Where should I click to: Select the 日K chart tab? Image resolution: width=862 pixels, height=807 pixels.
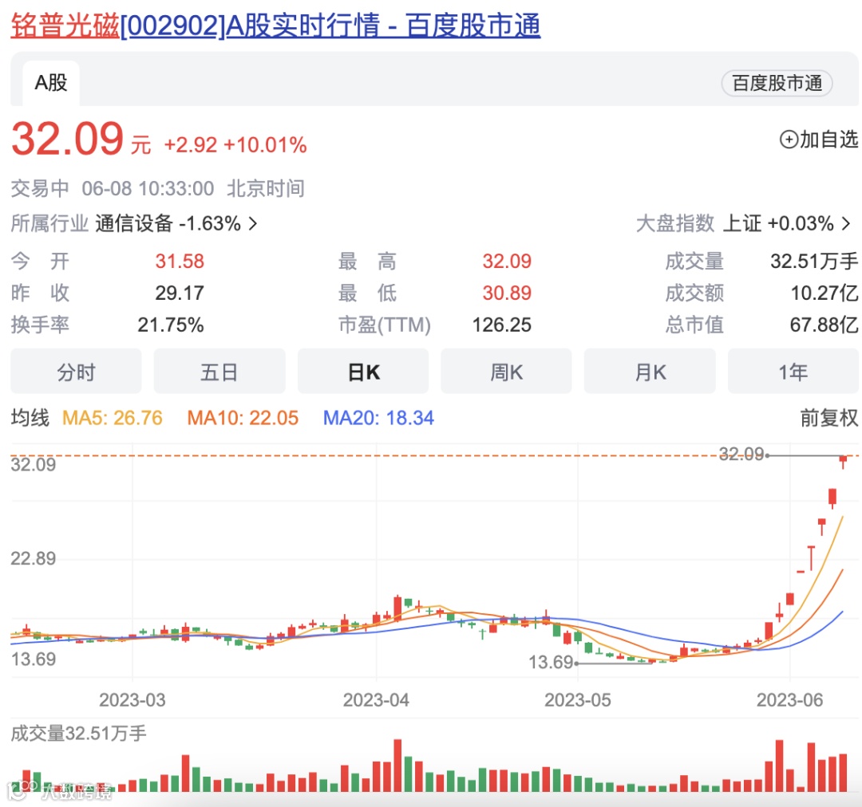363,372
